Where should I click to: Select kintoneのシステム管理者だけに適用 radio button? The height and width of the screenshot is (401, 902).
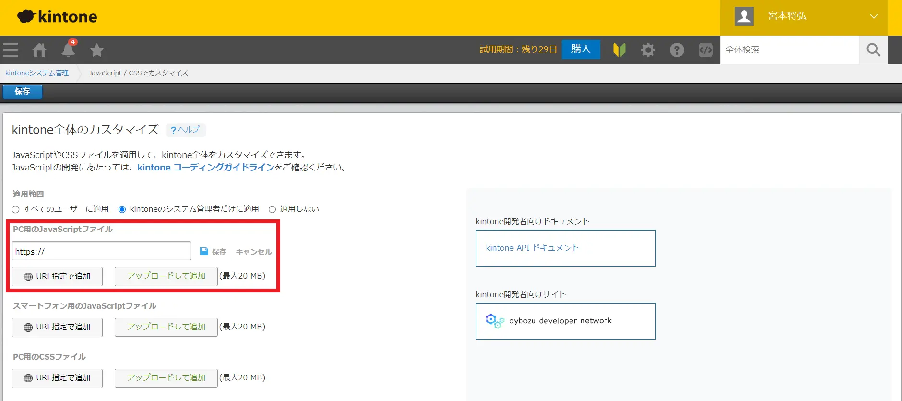[122, 209]
